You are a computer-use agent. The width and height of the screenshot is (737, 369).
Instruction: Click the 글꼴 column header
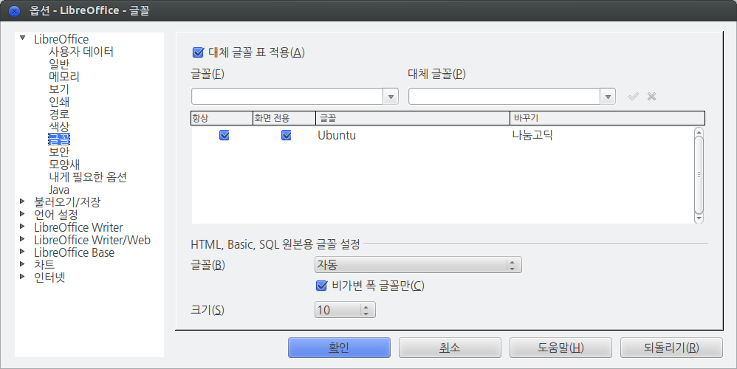(x=413, y=118)
